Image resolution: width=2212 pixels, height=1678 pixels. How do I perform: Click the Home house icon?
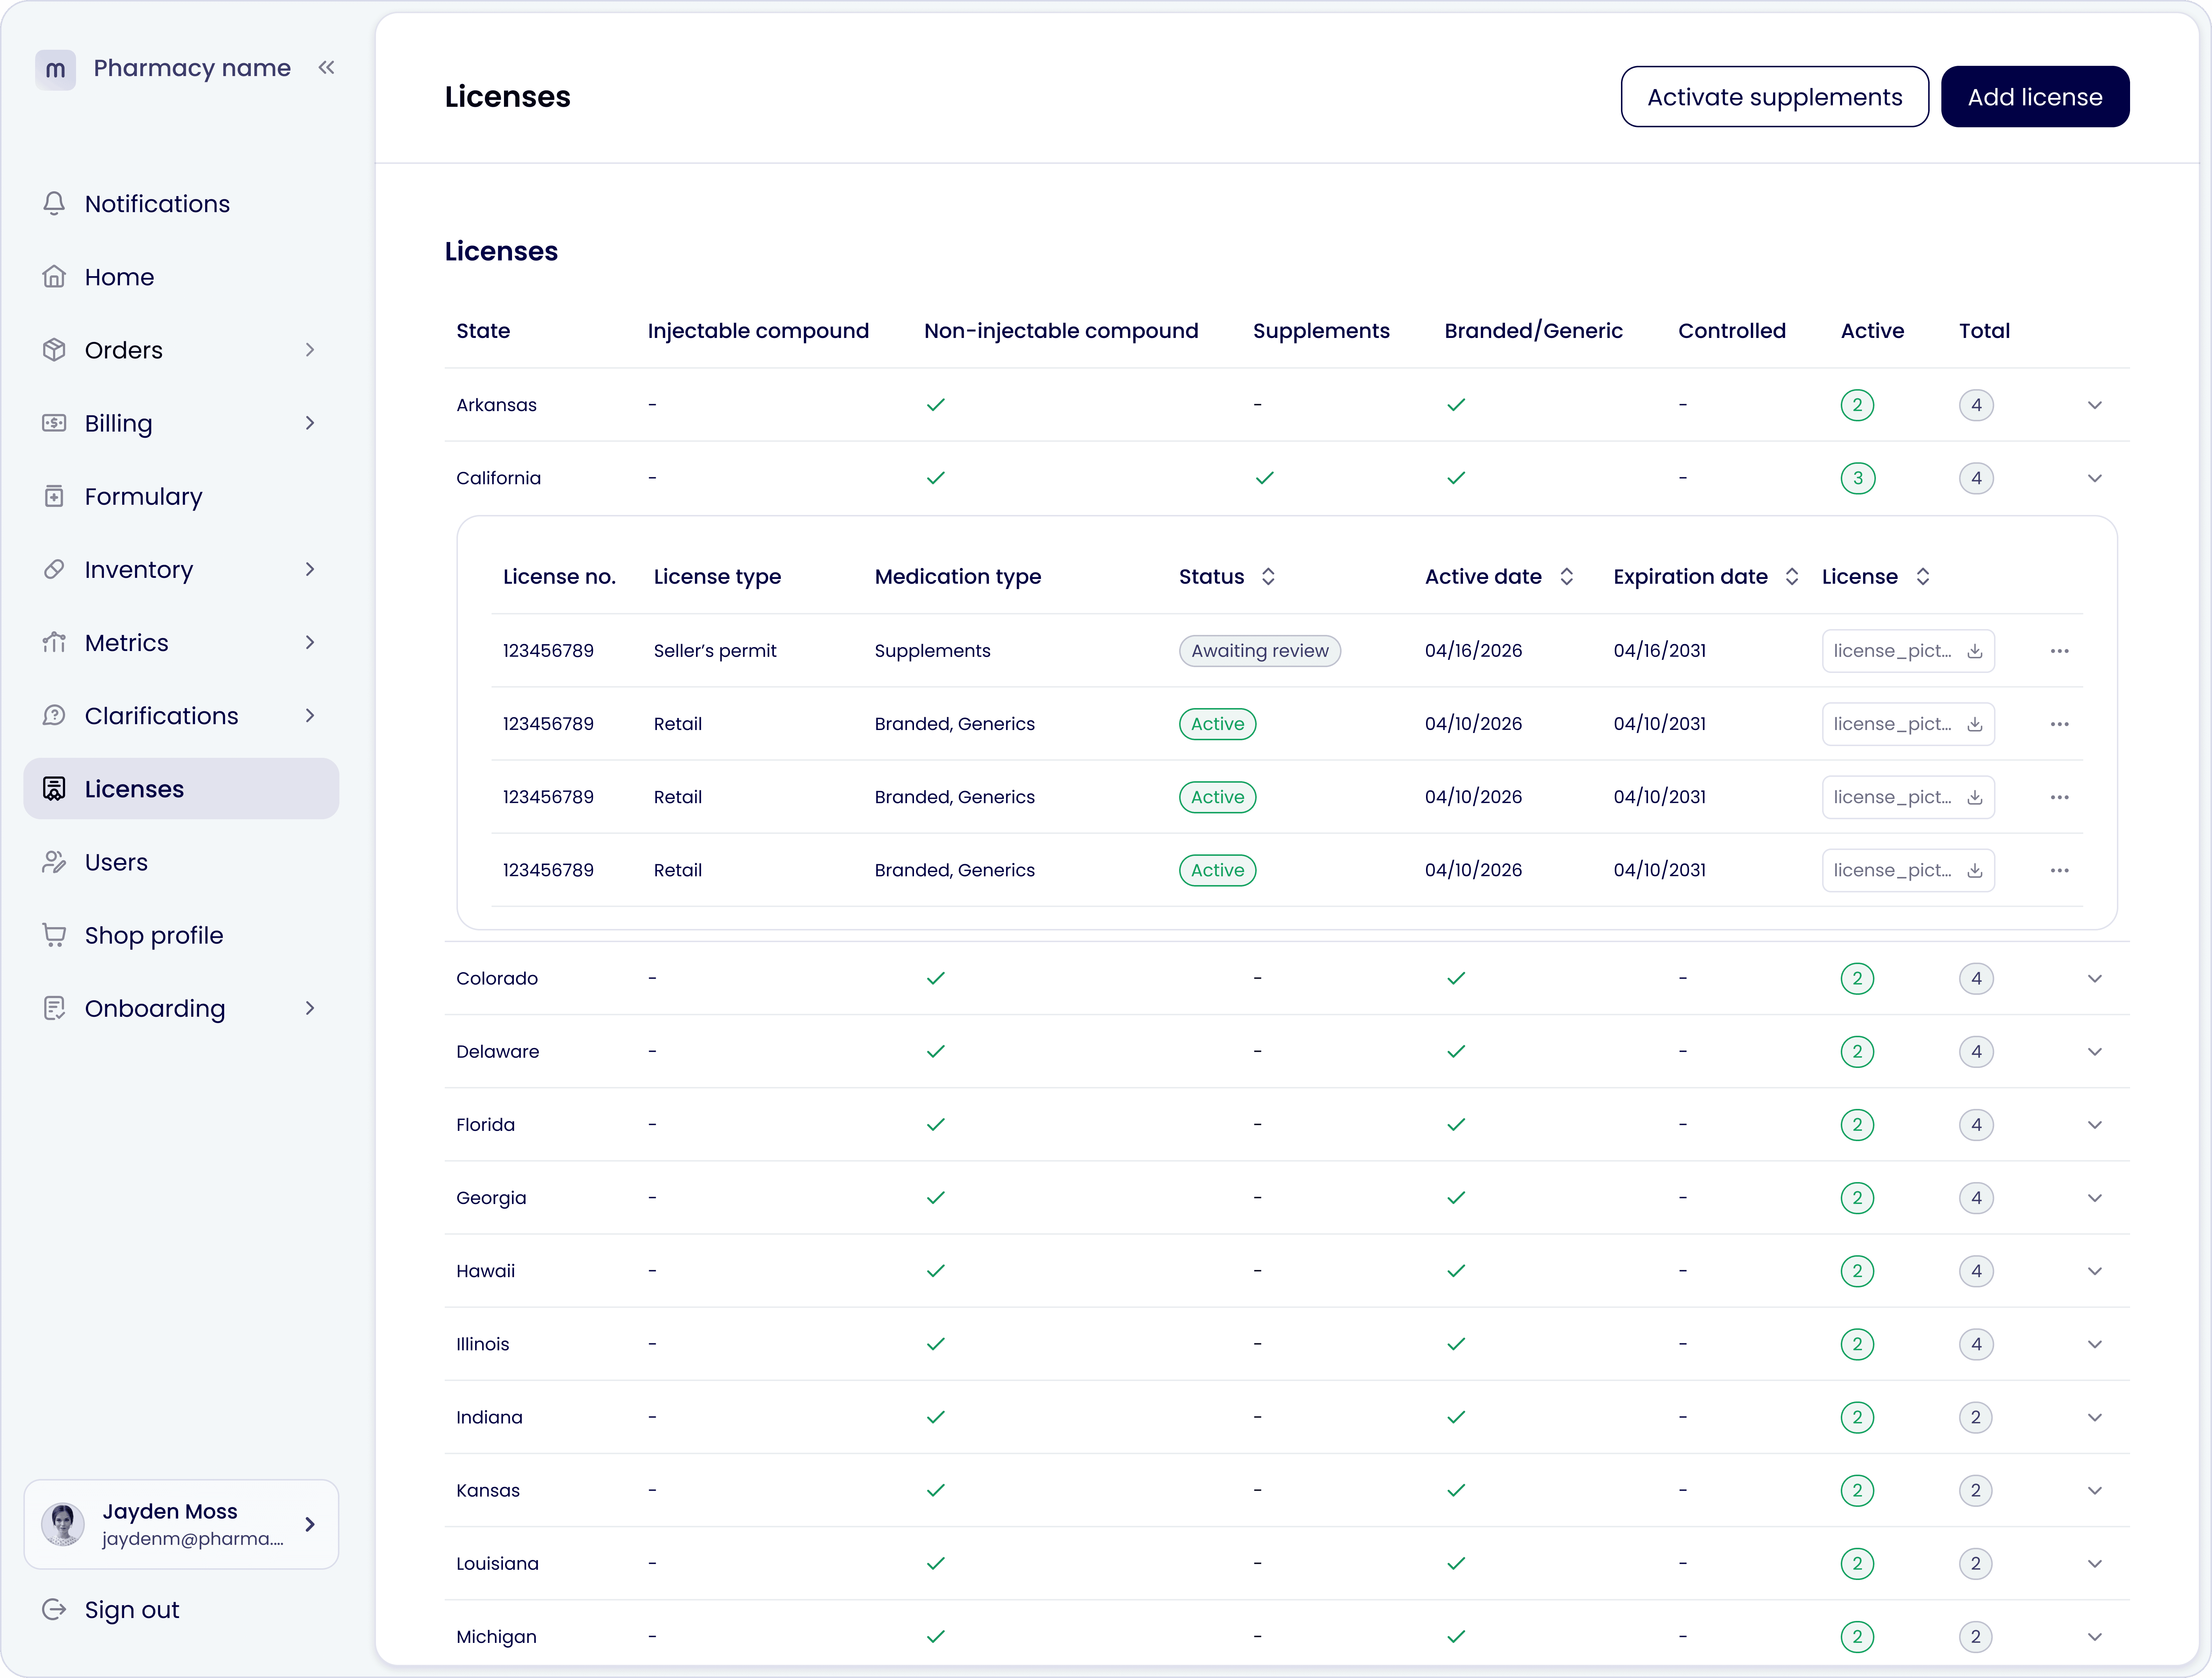pos(54,277)
